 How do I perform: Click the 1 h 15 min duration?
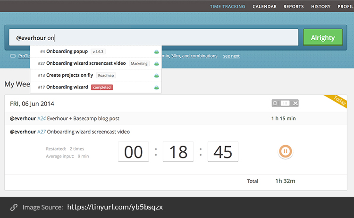pyautogui.click(x=284, y=119)
